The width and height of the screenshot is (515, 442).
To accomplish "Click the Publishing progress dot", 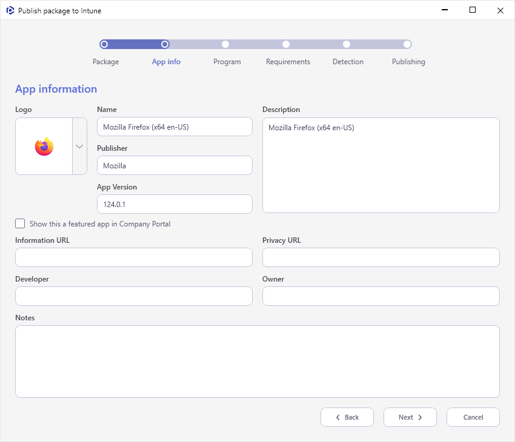I will (407, 44).
